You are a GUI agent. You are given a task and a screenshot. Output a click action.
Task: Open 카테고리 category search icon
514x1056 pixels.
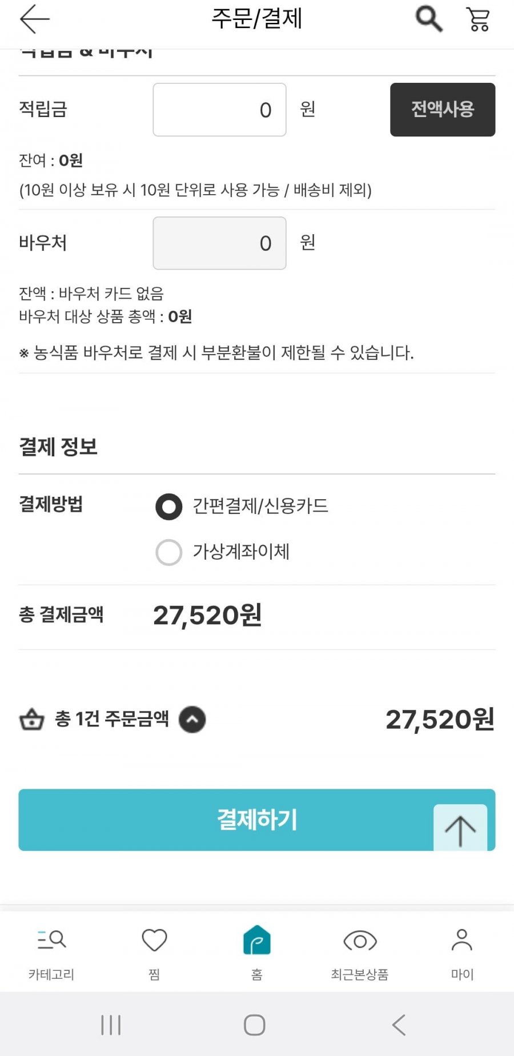pos(51,940)
